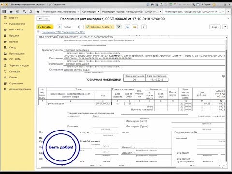The image size is (232, 174).
Task: Open History with the clock icon
Action: pos(17,12)
